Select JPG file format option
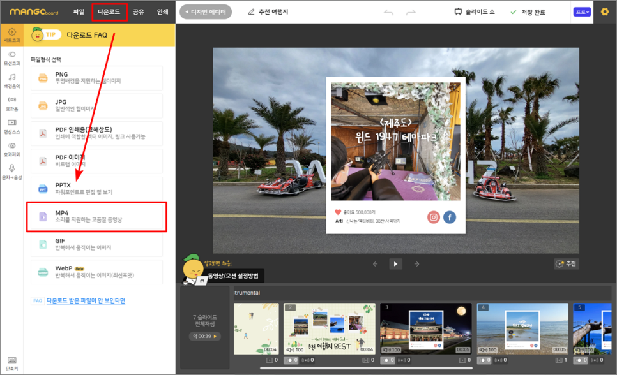617x375 pixels. click(97, 106)
